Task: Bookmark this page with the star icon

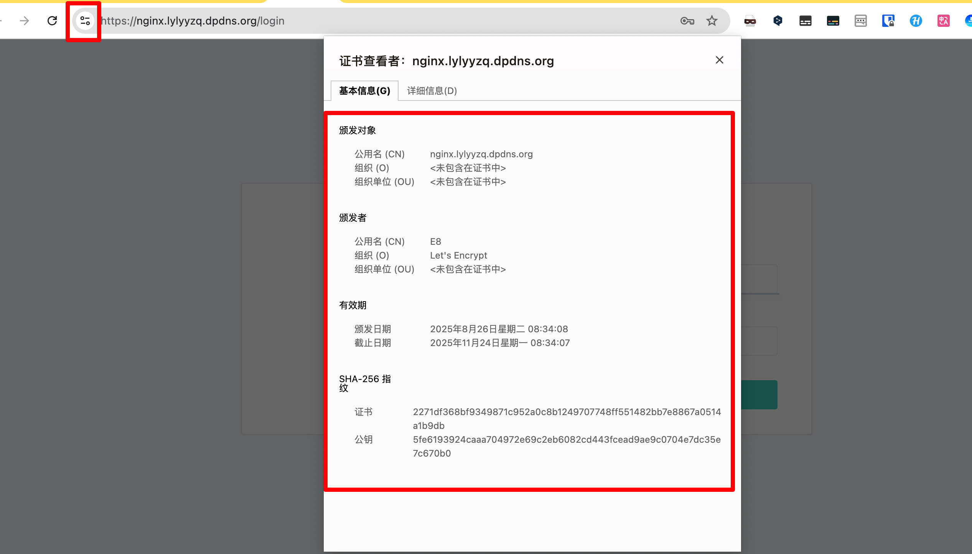Action: coord(712,21)
